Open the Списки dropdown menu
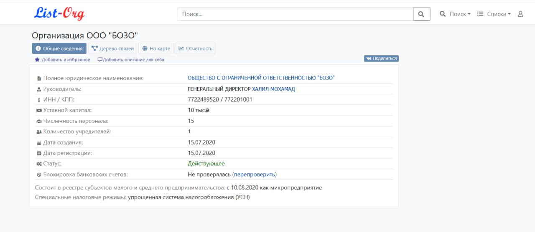 point(494,14)
